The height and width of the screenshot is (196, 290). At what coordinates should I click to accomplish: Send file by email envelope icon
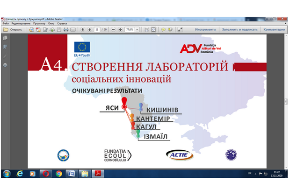tap(73, 29)
